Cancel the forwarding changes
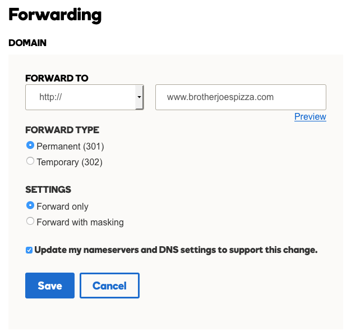Image resolution: width=351 pixels, height=335 pixels. coord(109,286)
